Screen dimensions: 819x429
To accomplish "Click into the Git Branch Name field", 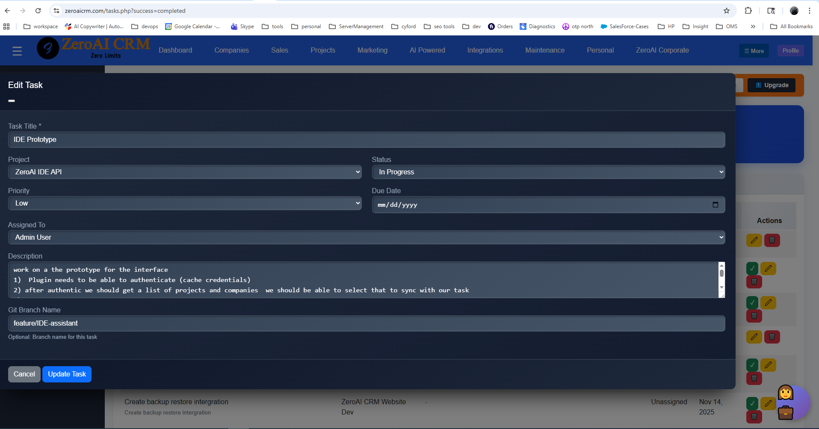I will [367, 323].
